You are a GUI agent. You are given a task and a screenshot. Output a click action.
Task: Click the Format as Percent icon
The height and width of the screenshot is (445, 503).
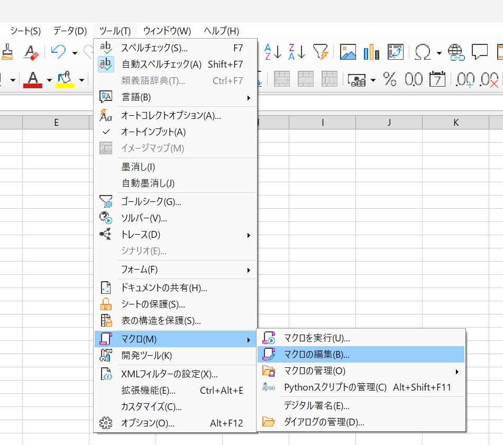(x=390, y=80)
